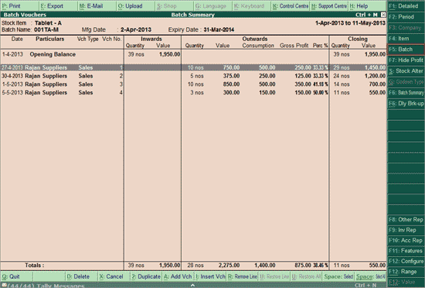Toggle F7 Hide Profit

pos(406,60)
